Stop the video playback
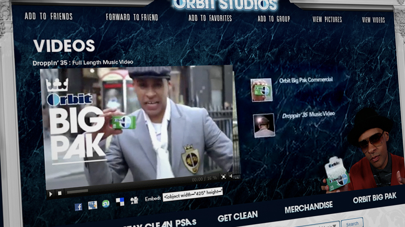Screen dimensions: 405x227 60,193
